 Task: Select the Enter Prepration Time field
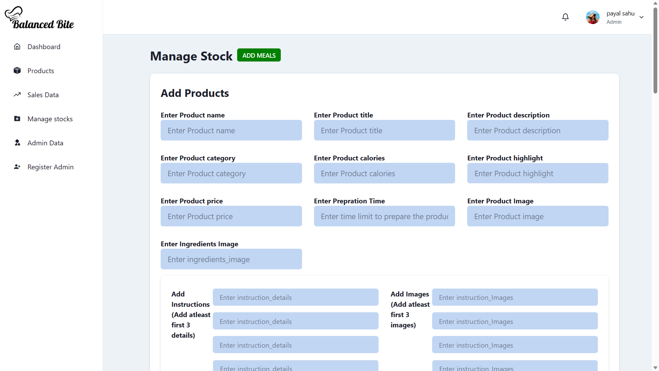[x=384, y=216]
